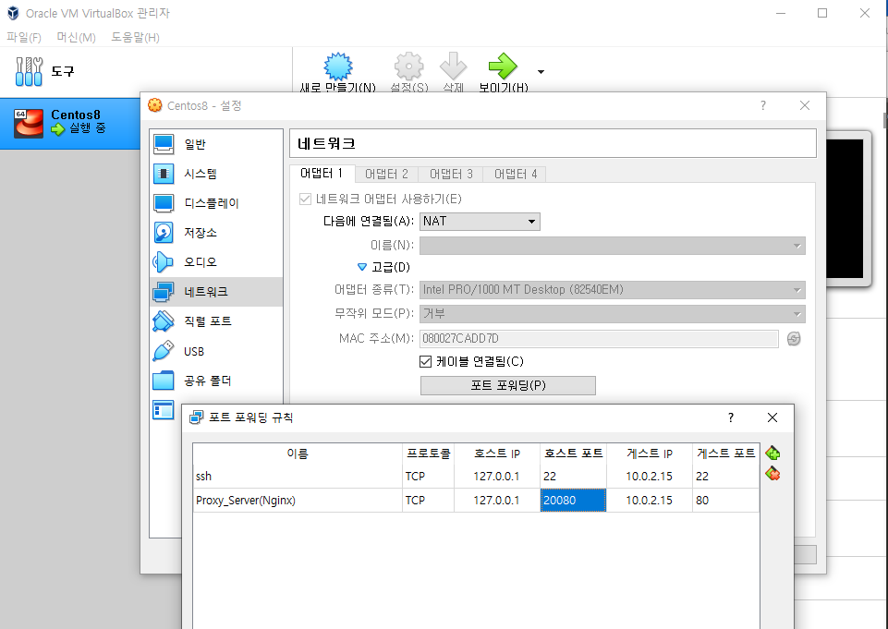Screen dimensions: 888x629
Task: Open the File (파일) menu
Action: click(x=24, y=37)
